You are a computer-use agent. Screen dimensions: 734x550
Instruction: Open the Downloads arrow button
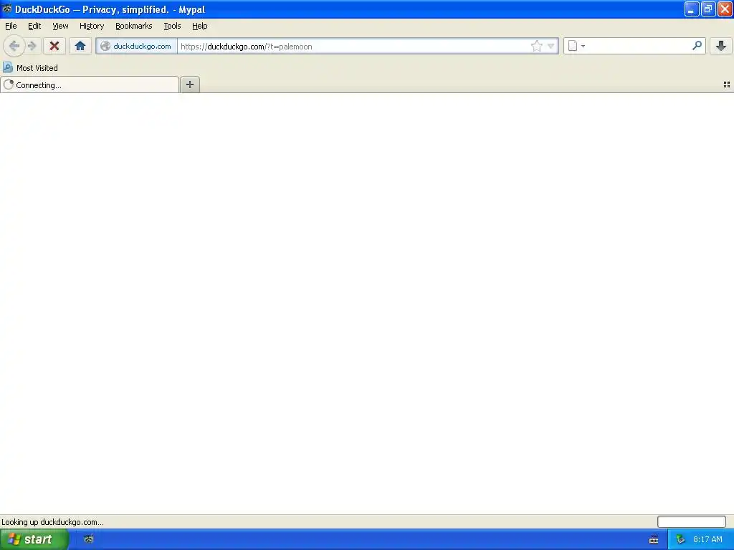(721, 46)
